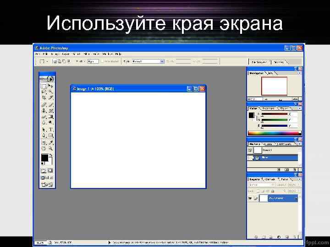Switch to Standard edit mode
330x247 pixels.
coord(44,171)
